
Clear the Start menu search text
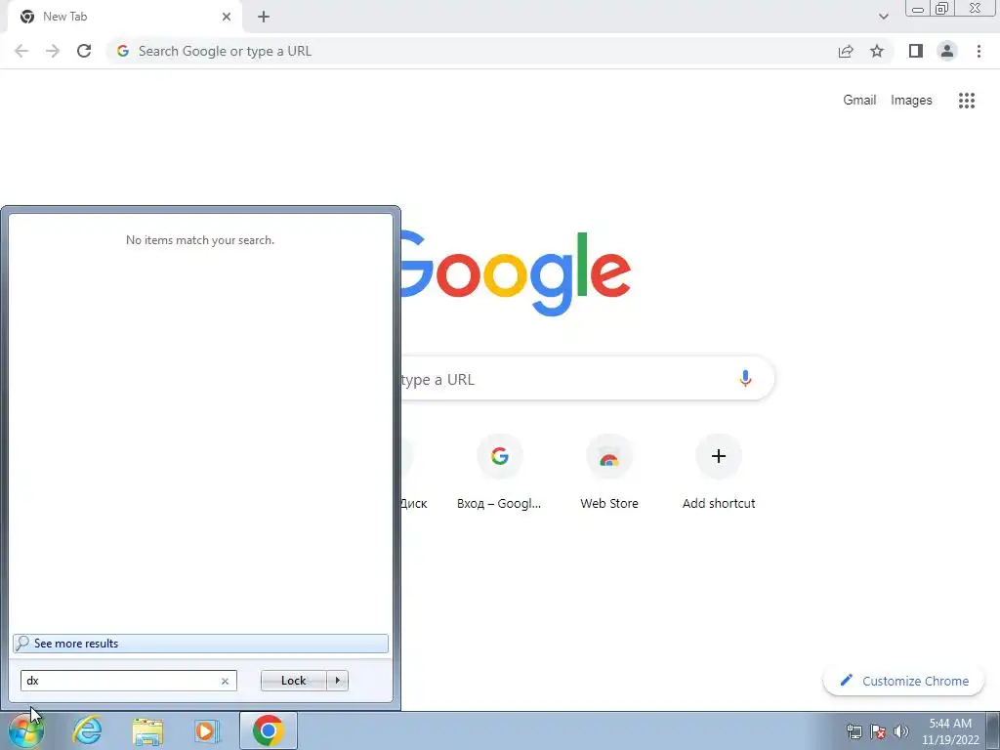[225, 681]
